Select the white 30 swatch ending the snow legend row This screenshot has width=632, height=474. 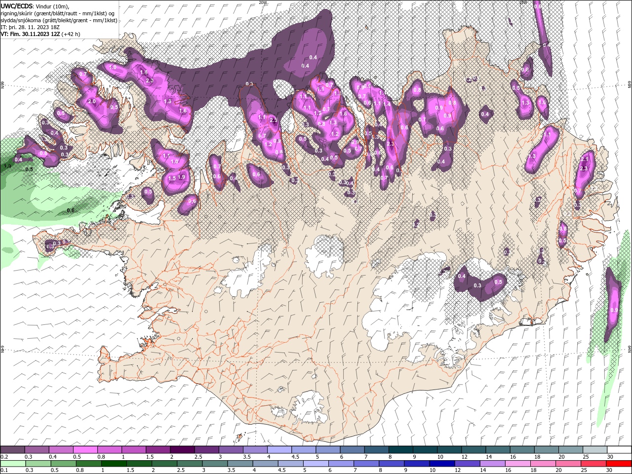point(620,450)
